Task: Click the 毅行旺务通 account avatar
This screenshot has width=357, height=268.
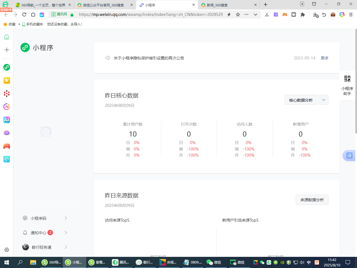Action: coord(26,247)
